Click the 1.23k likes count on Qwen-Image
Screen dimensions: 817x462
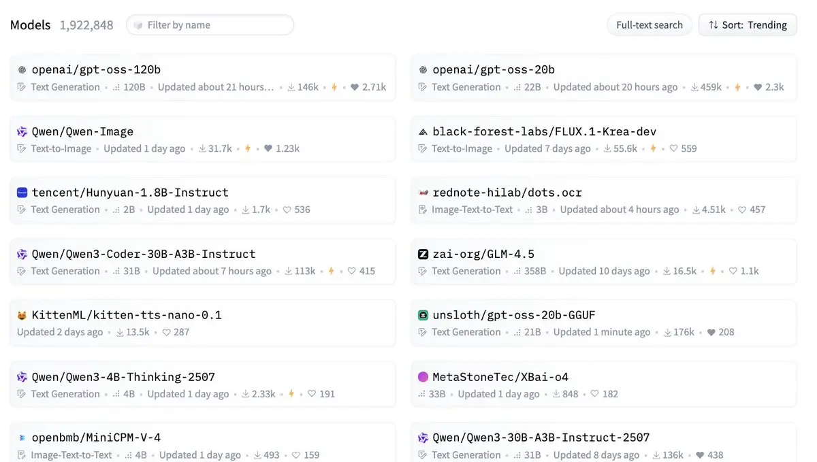[x=287, y=148]
